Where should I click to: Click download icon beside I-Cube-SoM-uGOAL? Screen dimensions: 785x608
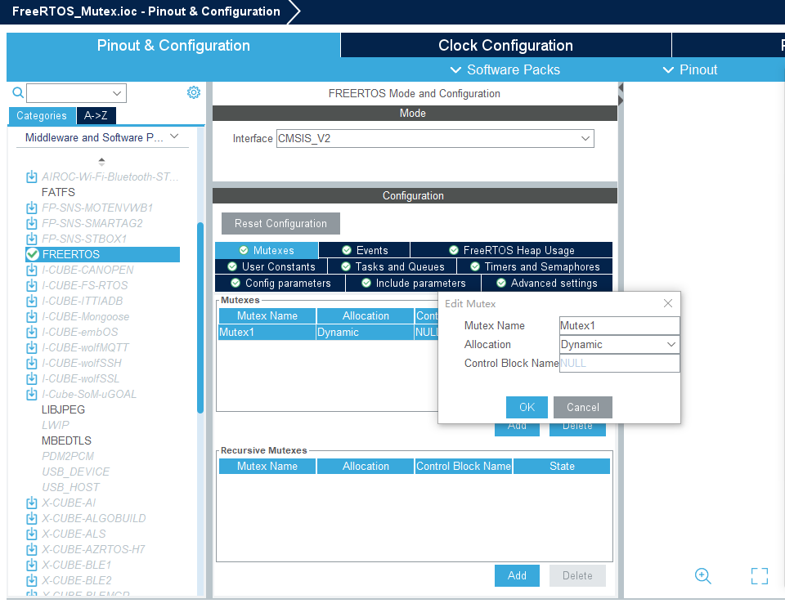point(32,394)
